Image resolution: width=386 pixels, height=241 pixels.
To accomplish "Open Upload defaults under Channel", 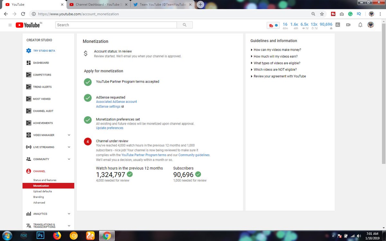I will point(42,192).
